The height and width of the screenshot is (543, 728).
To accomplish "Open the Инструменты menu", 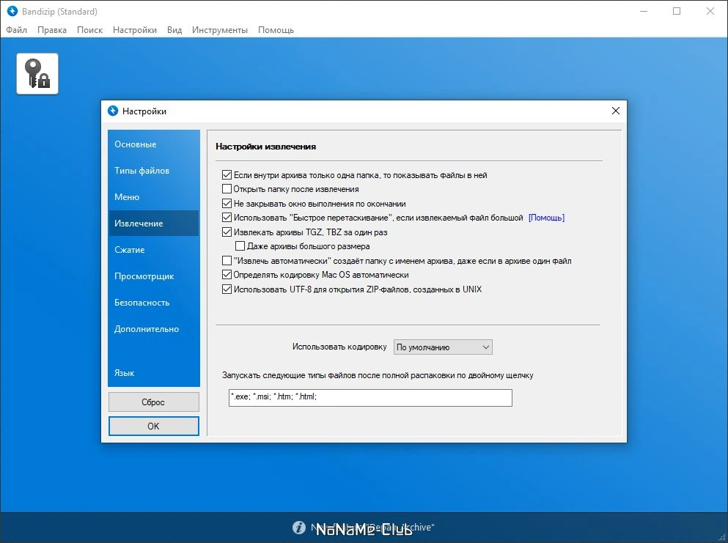I will tap(220, 30).
